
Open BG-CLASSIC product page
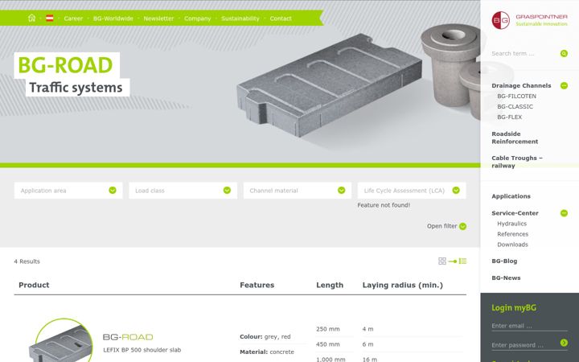515,106
